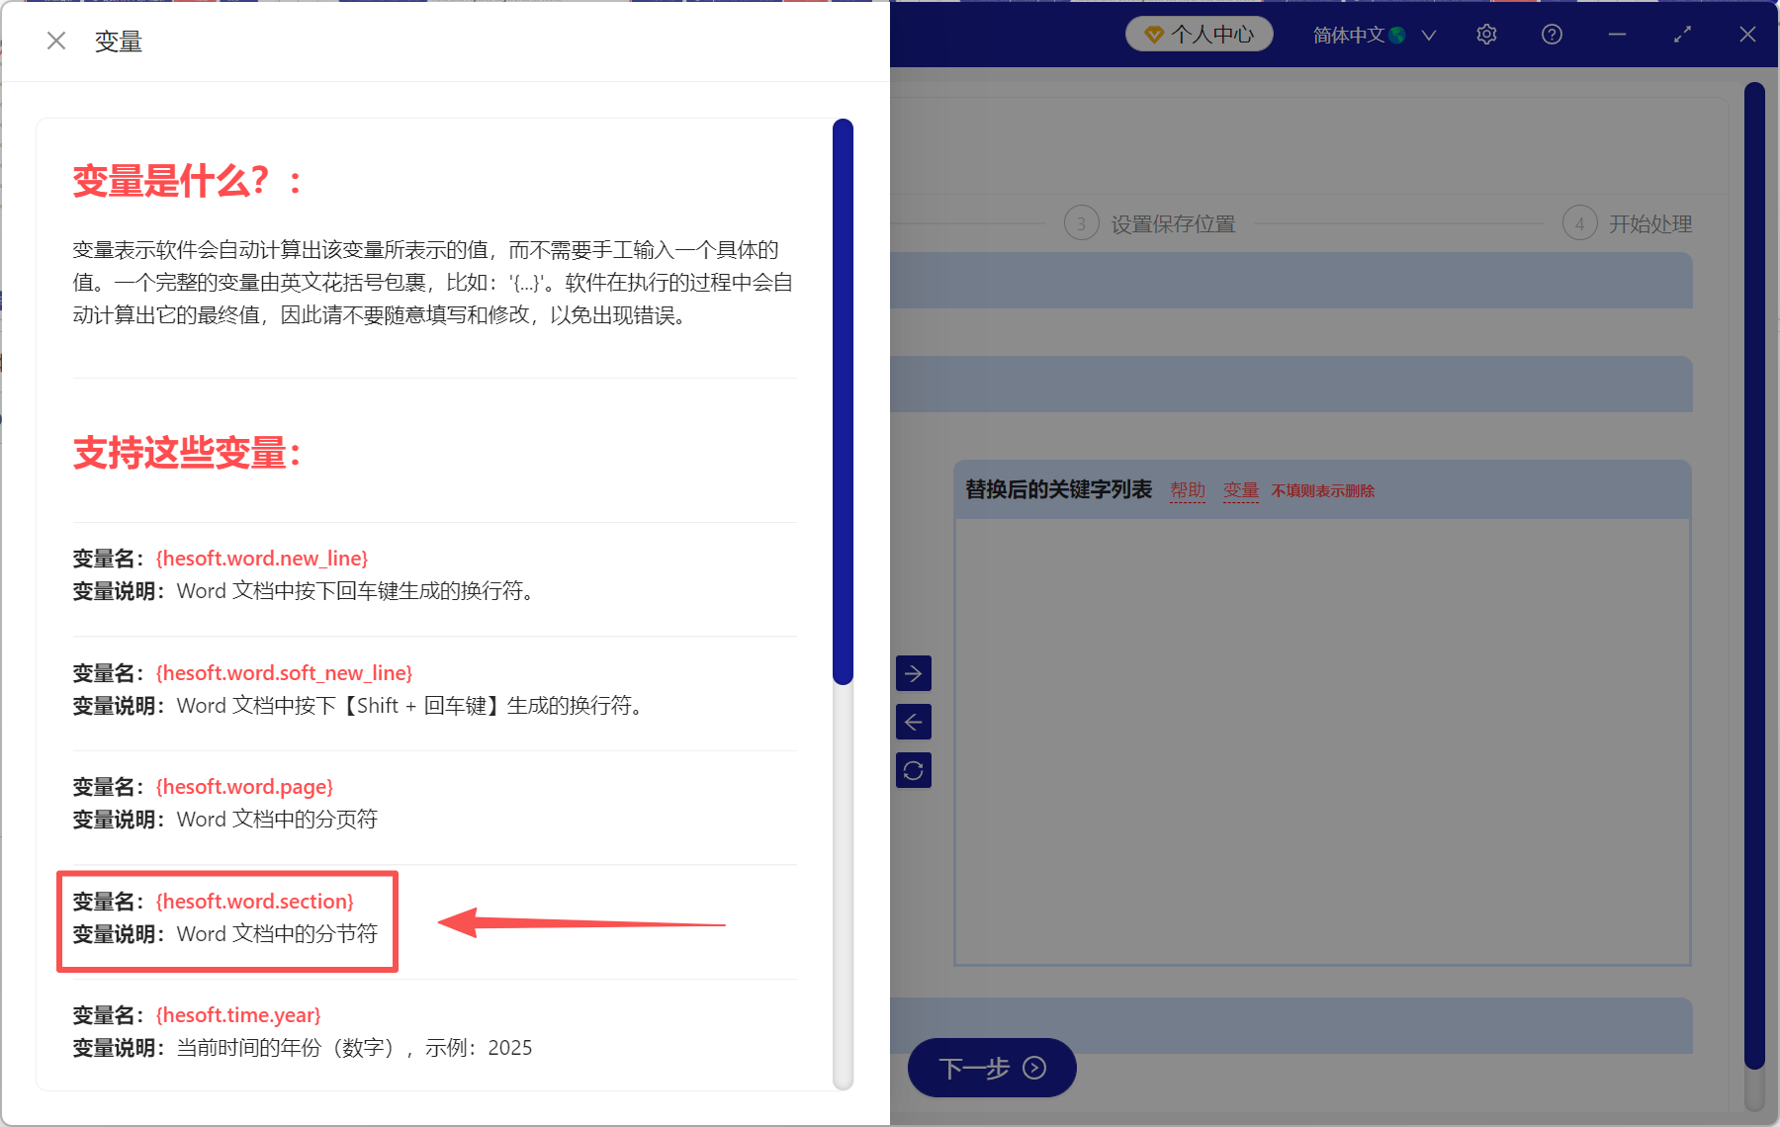Open the 帮助 link beside 替换后的关键字列表
The height and width of the screenshot is (1127, 1780).
tap(1188, 489)
